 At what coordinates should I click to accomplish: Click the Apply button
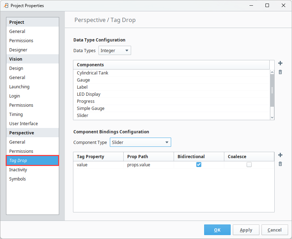coord(246,230)
